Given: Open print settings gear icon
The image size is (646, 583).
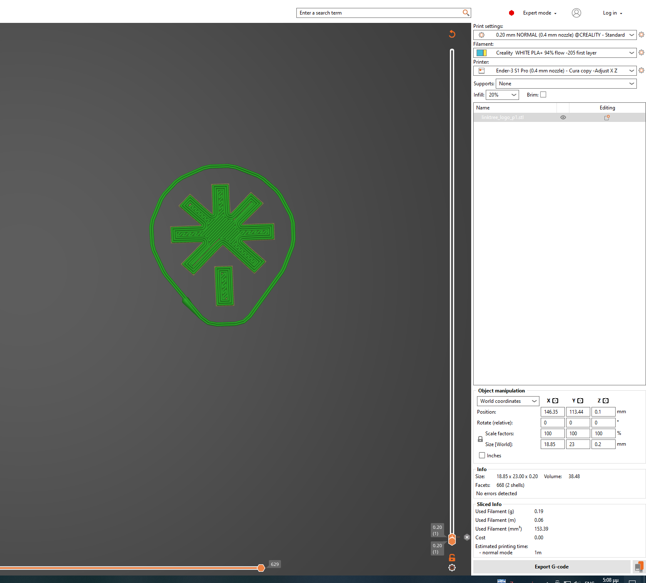Looking at the screenshot, I should coord(641,35).
